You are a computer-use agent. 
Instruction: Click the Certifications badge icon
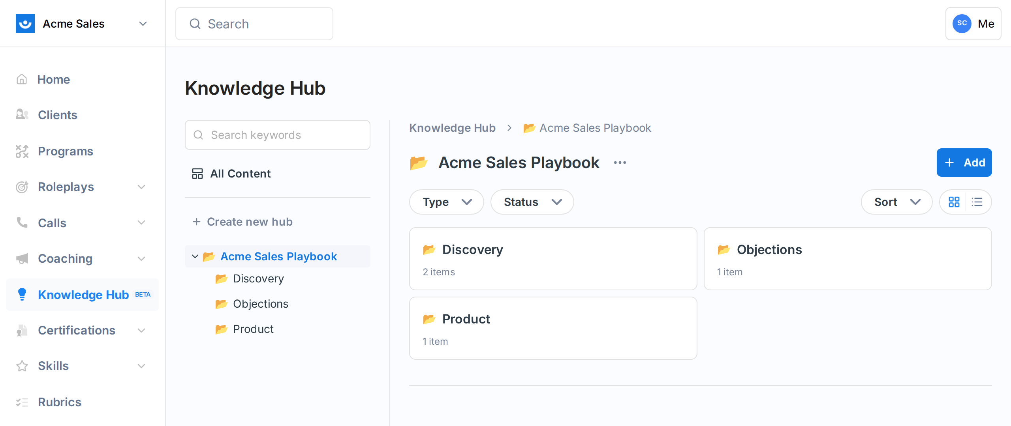[22, 330]
